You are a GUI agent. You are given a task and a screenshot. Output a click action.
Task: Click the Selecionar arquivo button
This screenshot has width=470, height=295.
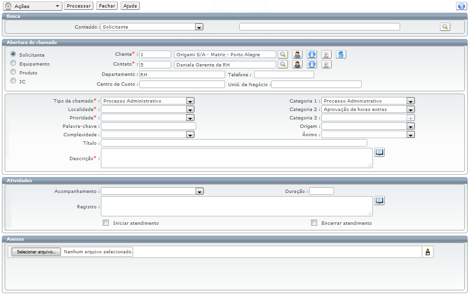[36, 252]
